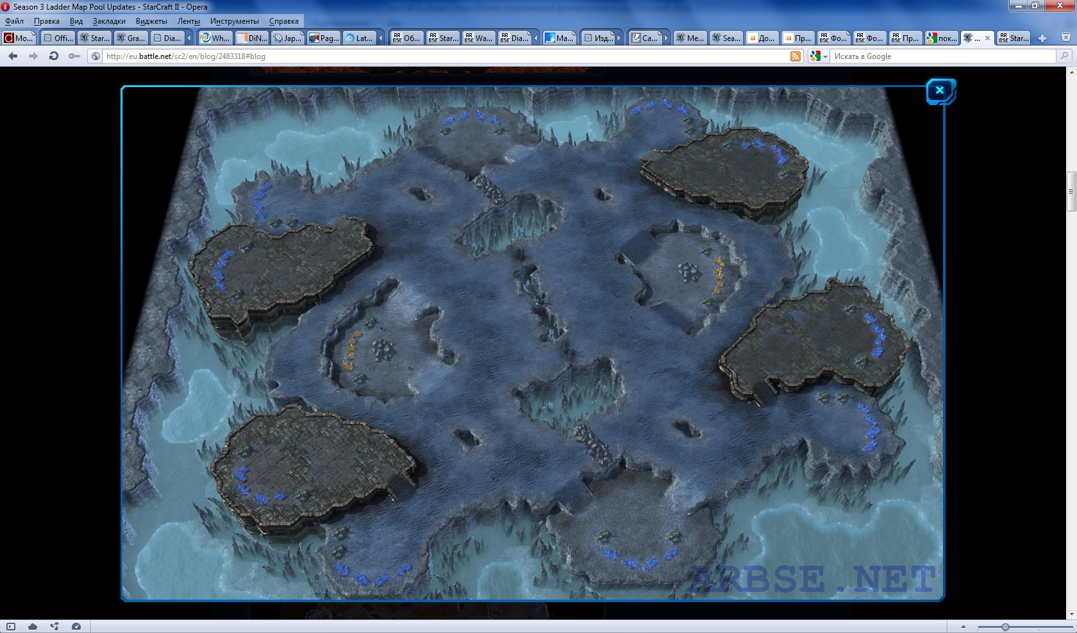Close the map image lightbox
Image resolution: width=1077 pixels, height=633 pixels.
coord(940,90)
